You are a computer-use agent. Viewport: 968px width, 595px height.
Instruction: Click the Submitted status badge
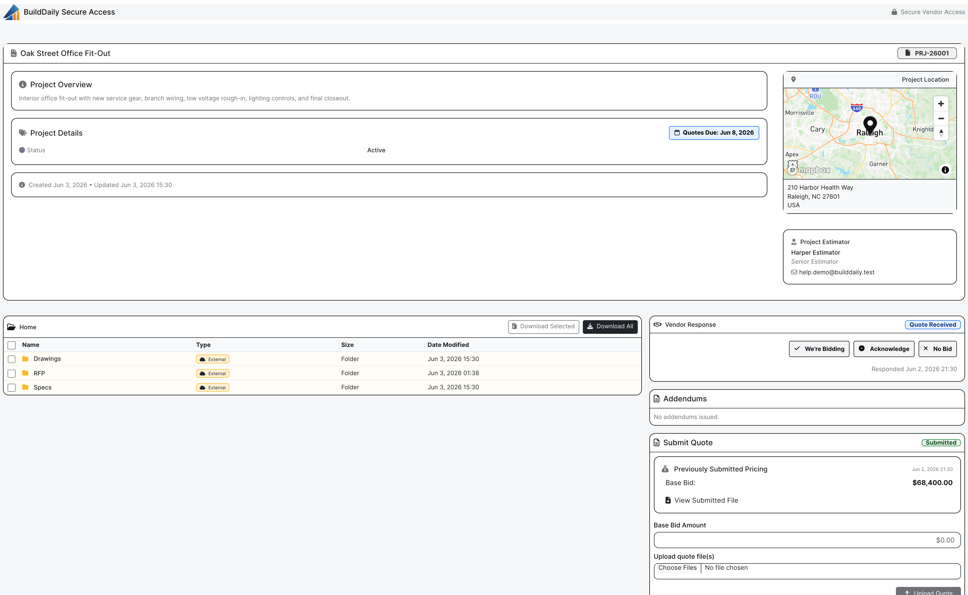click(941, 443)
